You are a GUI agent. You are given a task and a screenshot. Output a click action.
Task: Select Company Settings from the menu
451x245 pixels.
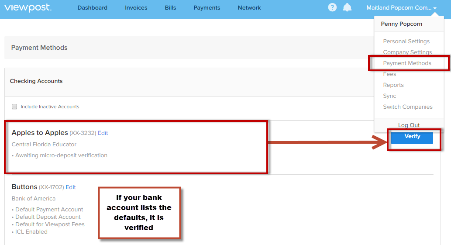pyautogui.click(x=407, y=52)
